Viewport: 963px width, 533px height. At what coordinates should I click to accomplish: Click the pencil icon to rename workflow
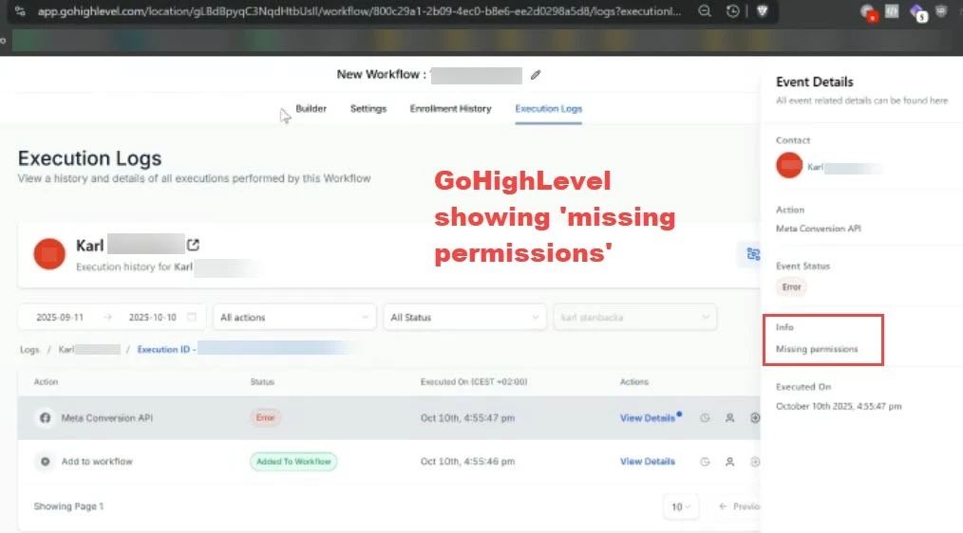[536, 75]
